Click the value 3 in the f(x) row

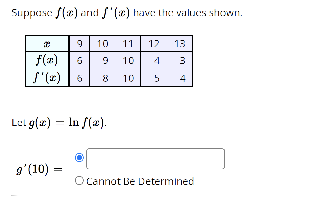180,60
